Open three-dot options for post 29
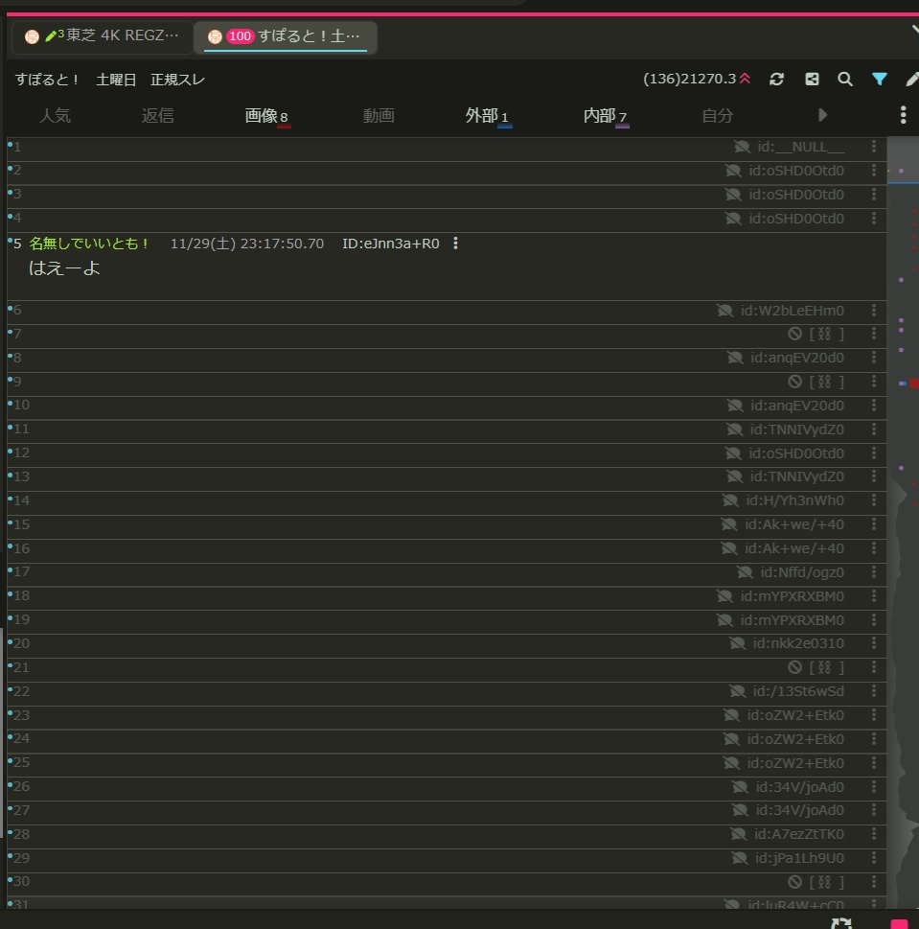 pyautogui.click(x=874, y=858)
